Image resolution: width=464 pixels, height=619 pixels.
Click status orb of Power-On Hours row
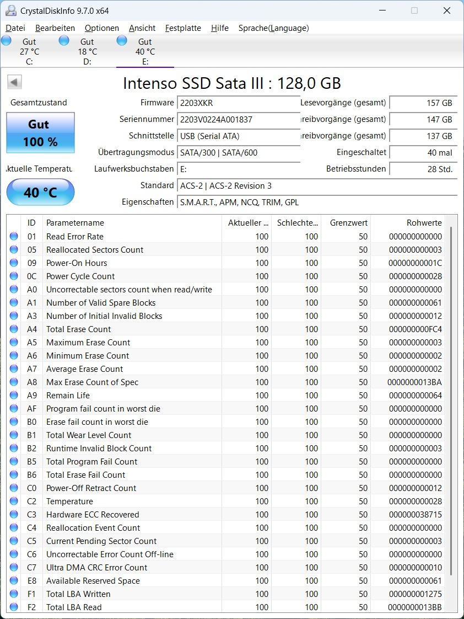tap(14, 263)
